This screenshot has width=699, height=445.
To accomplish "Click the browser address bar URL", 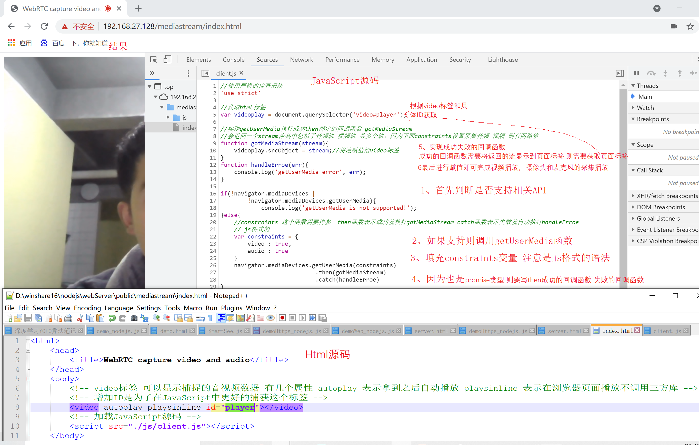I will pos(172,26).
